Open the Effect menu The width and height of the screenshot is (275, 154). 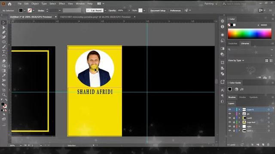point(62,4)
